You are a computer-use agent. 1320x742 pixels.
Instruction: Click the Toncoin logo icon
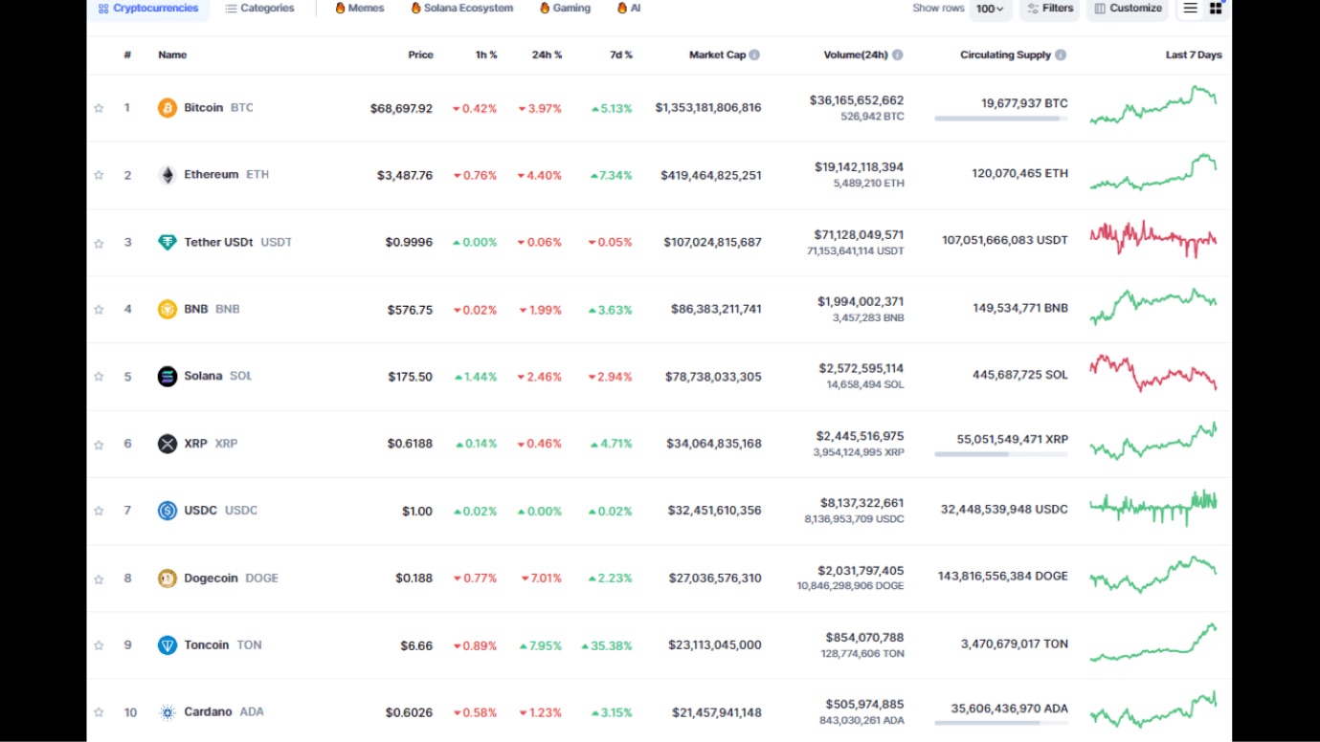(168, 645)
